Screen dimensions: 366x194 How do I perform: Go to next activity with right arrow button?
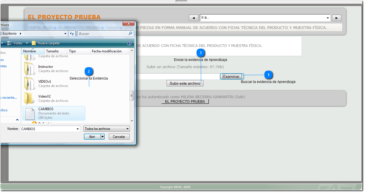click(x=336, y=18)
